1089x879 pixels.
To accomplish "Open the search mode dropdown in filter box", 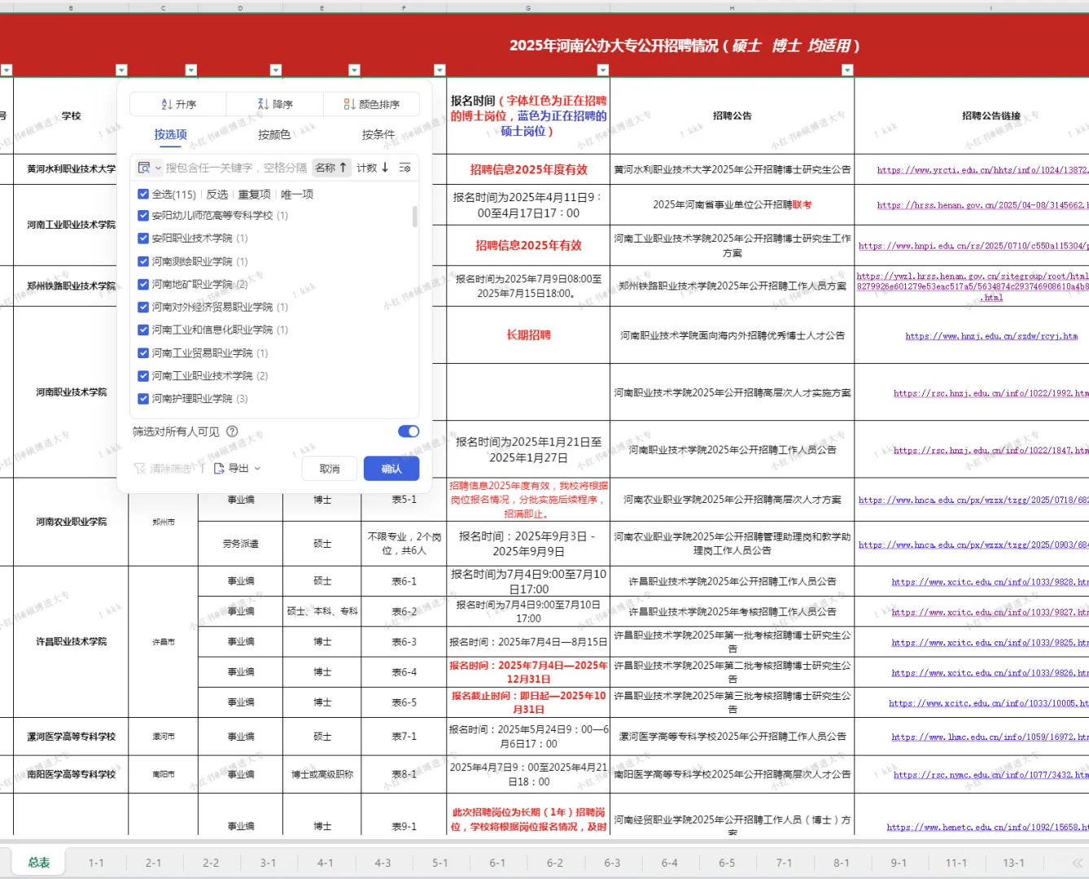I will pos(150,168).
